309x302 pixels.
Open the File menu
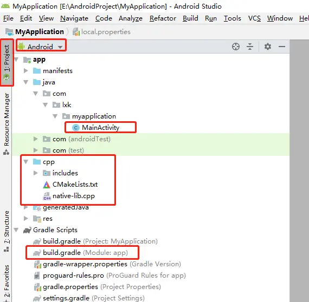coord(8,18)
